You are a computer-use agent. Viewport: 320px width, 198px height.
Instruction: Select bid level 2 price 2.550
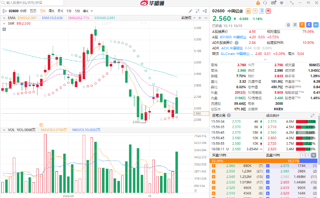[x=230, y=171]
